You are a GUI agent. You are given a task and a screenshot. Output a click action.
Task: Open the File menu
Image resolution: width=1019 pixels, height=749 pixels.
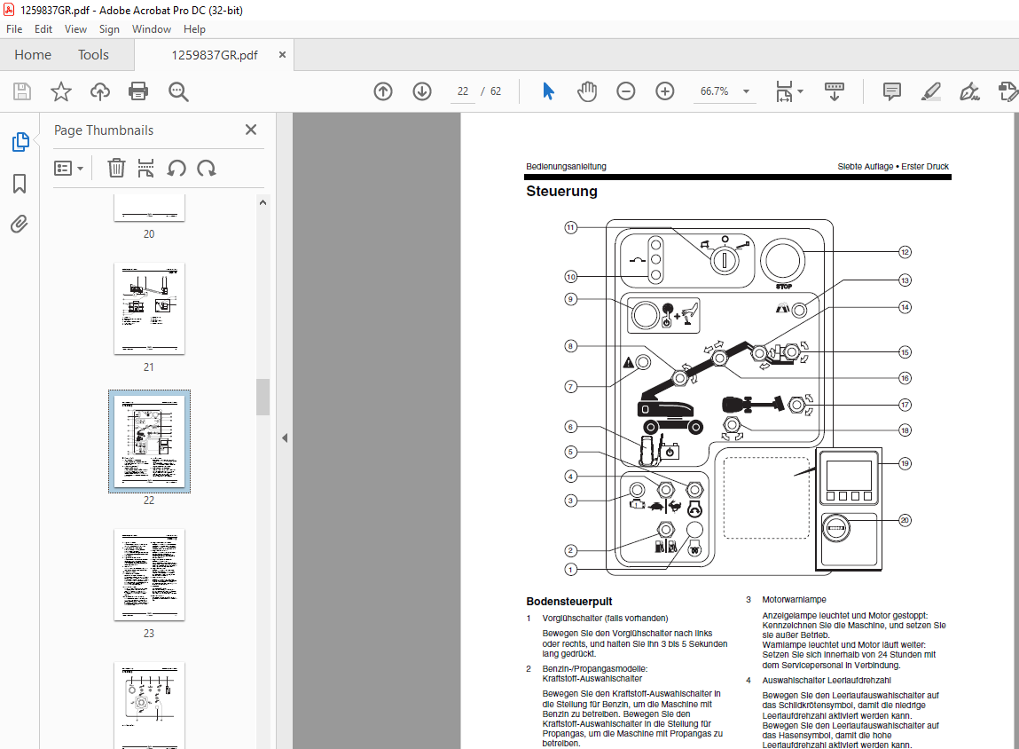point(14,29)
